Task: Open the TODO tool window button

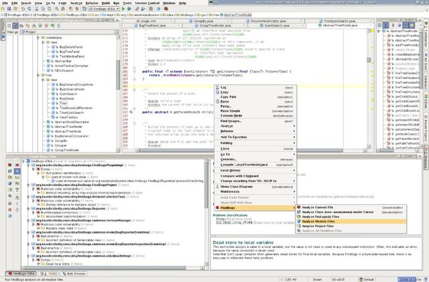Action: [x=49, y=273]
